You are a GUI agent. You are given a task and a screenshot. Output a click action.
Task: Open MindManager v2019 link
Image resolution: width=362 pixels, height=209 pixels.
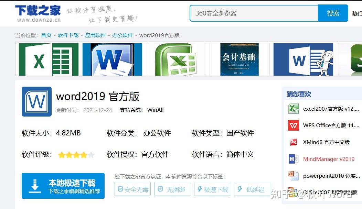pyautogui.click(x=329, y=159)
